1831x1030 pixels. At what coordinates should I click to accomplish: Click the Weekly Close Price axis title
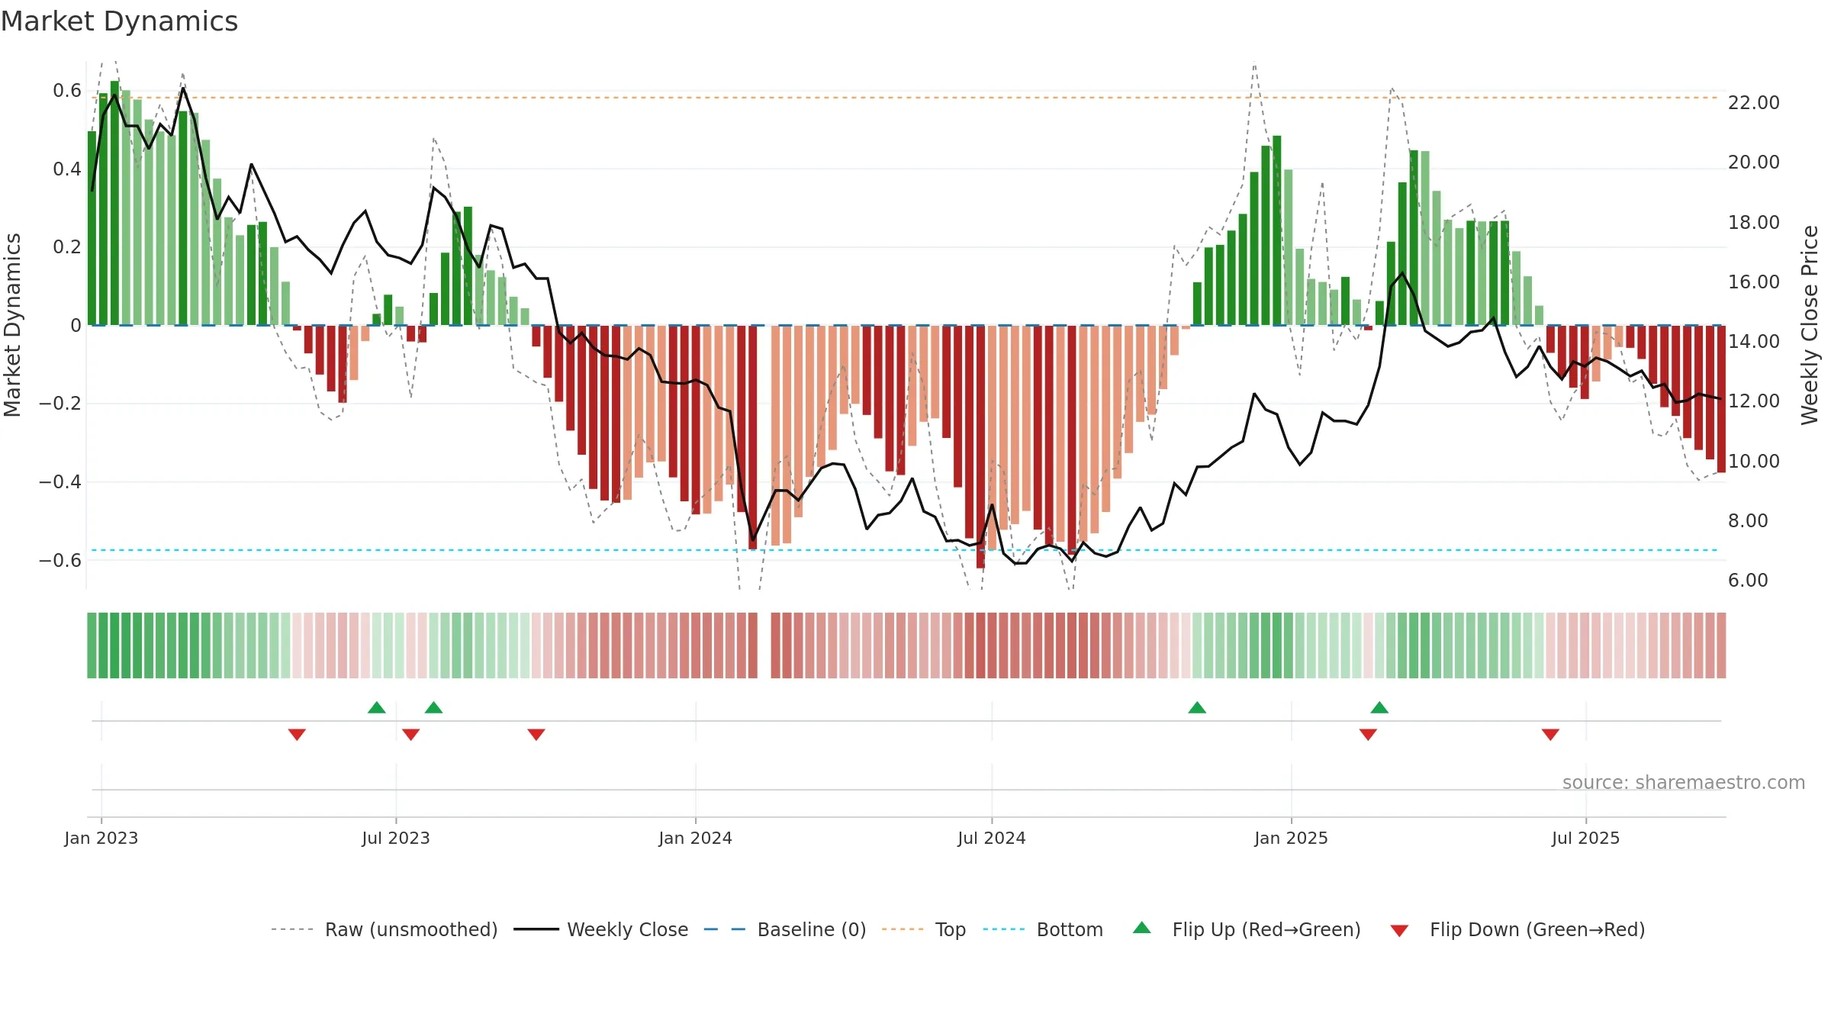tap(1810, 325)
